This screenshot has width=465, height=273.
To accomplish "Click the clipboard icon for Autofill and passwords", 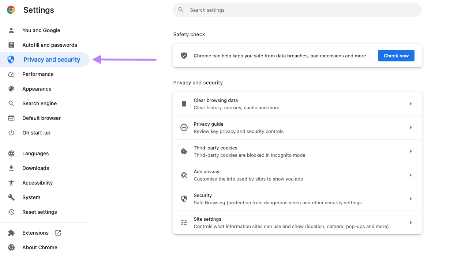I will tap(11, 45).
